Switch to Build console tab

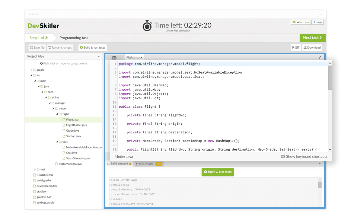coord(119,164)
